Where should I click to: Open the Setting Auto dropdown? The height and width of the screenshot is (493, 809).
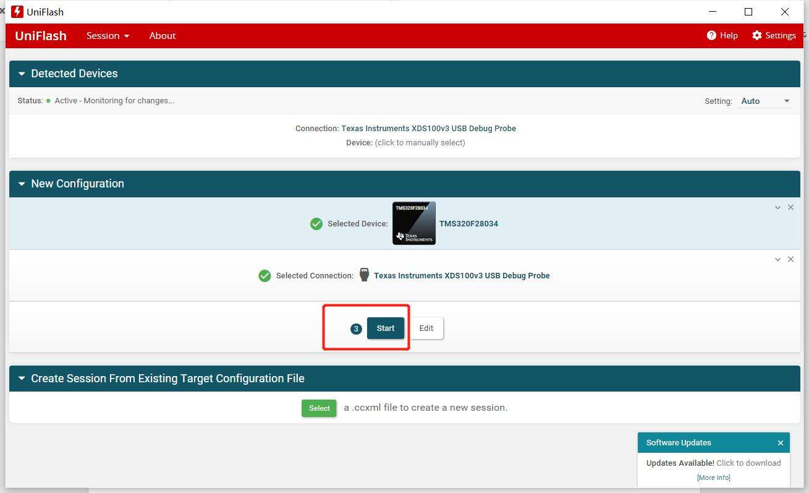point(765,101)
